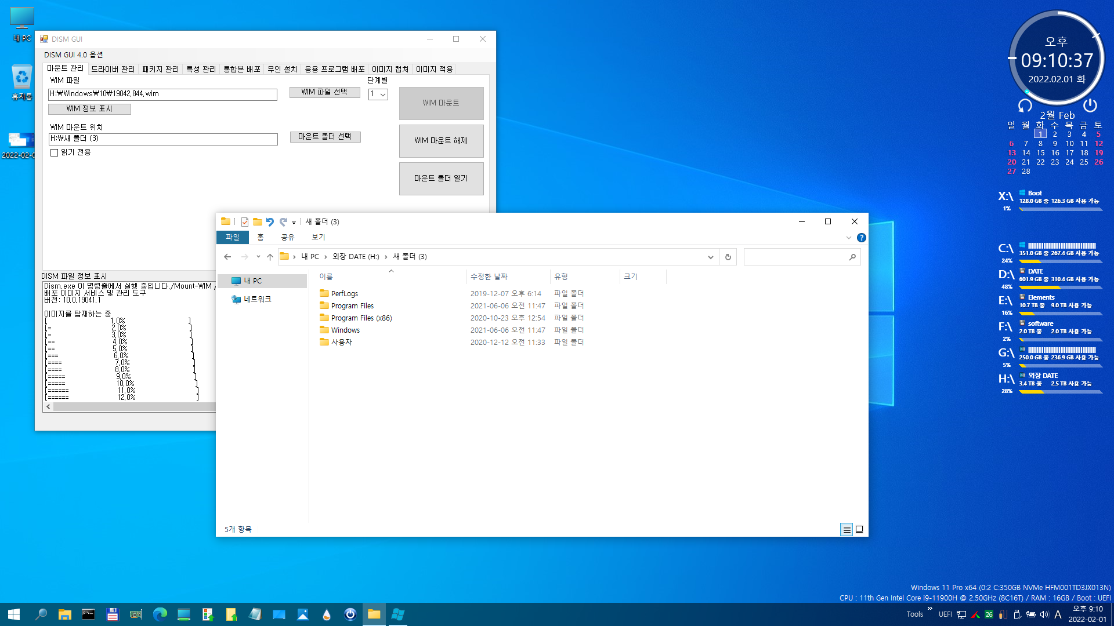Screen dimensions: 1114x626
Task: Switch to the 패키지 관리 tab
Action: click(x=161, y=69)
